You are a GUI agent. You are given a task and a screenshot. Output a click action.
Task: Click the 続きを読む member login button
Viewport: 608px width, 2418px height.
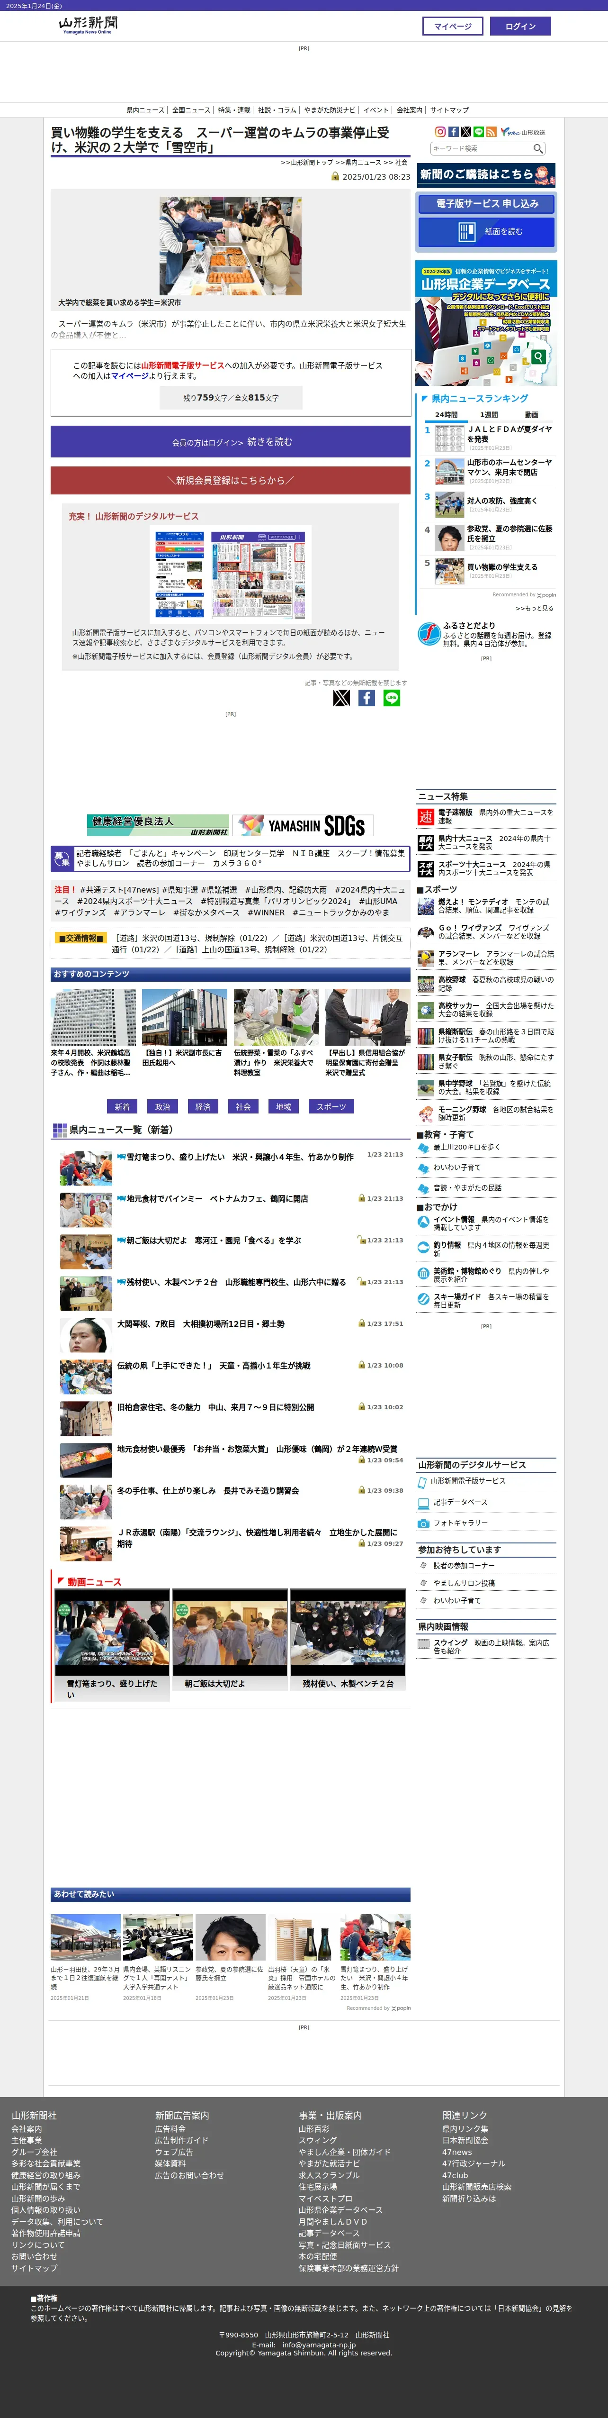coord(231,441)
